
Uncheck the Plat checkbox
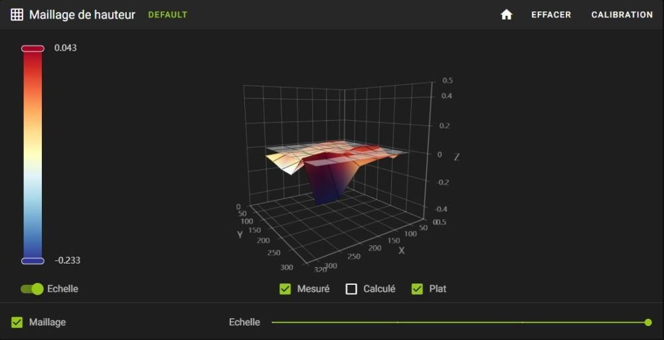[x=418, y=289]
